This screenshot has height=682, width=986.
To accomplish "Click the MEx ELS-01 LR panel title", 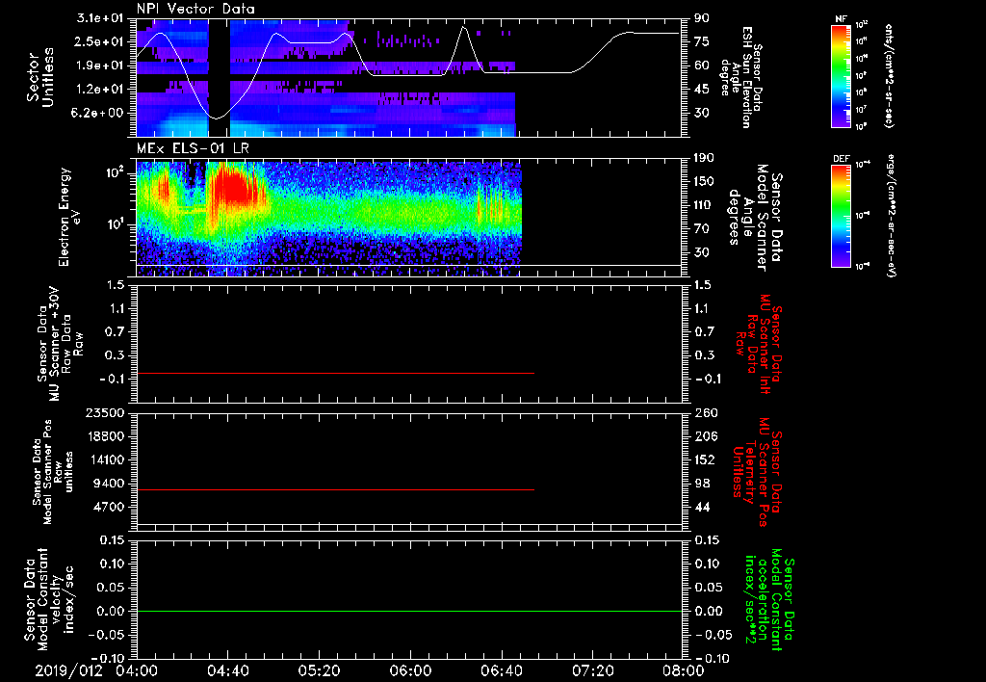I will point(193,148).
